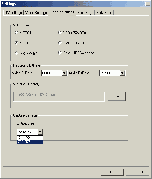Image resolution: width=152 pixels, height=179 pixels.
Task: Click Browse for working directory
Action: coord(117,96)
